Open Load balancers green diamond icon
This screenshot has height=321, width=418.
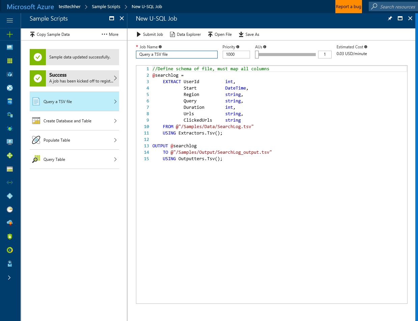click(10, 155)
